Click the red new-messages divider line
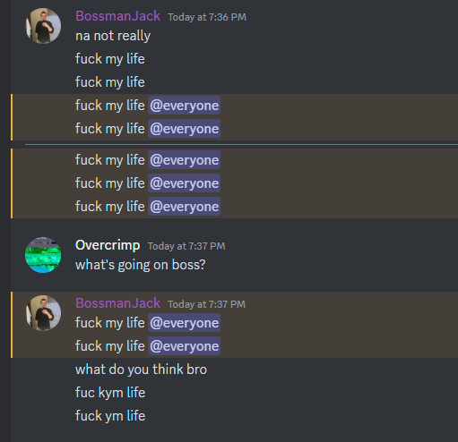 pyautogui.click(x=241, y=145)
